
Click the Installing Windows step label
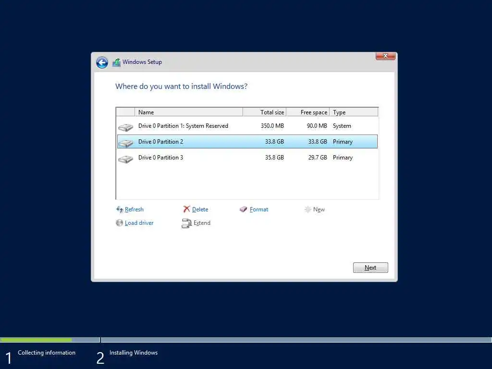(x=134, y=353)
